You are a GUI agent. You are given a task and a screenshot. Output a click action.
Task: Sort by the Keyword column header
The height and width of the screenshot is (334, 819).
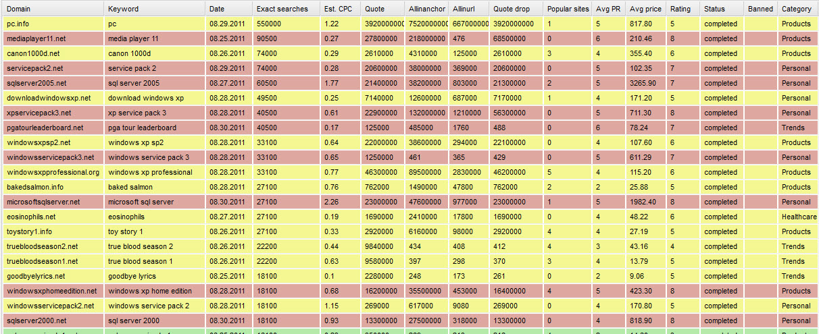[155, 9]
